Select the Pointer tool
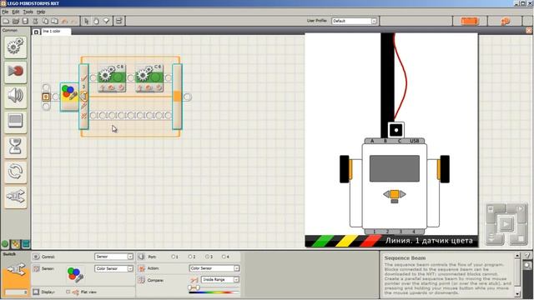 click(x=87, y=21)
